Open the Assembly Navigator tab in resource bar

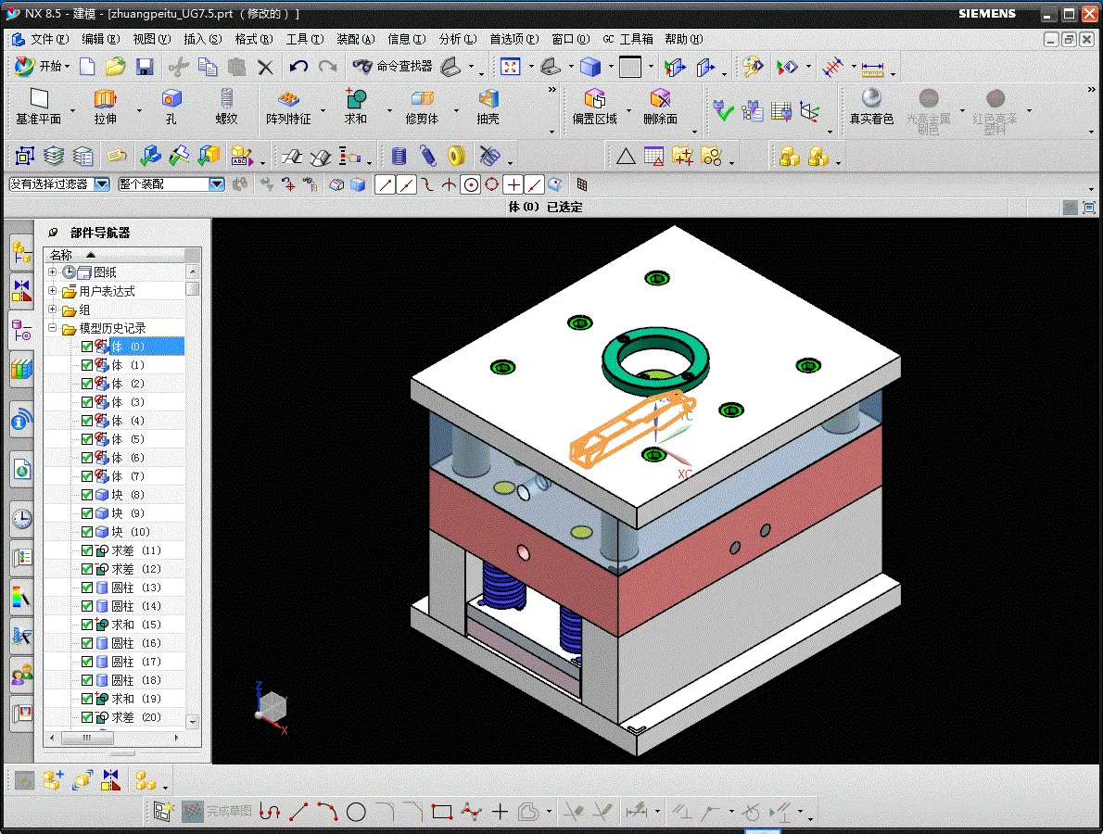(x=22, y=252)
